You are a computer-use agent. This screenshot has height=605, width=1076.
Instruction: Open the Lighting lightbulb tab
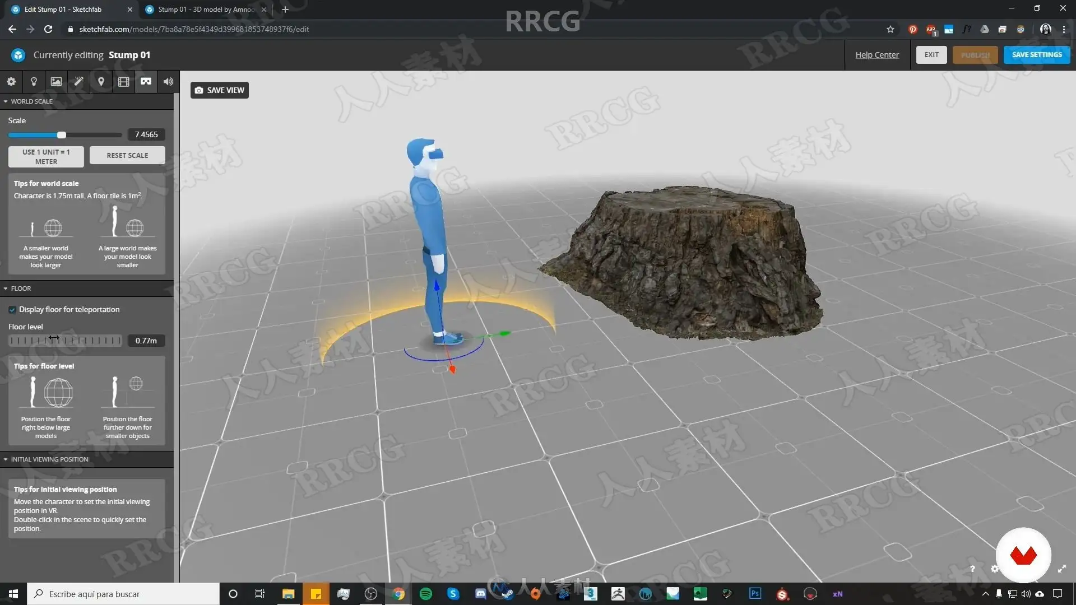pyautogui.click(x=34, y=82)
